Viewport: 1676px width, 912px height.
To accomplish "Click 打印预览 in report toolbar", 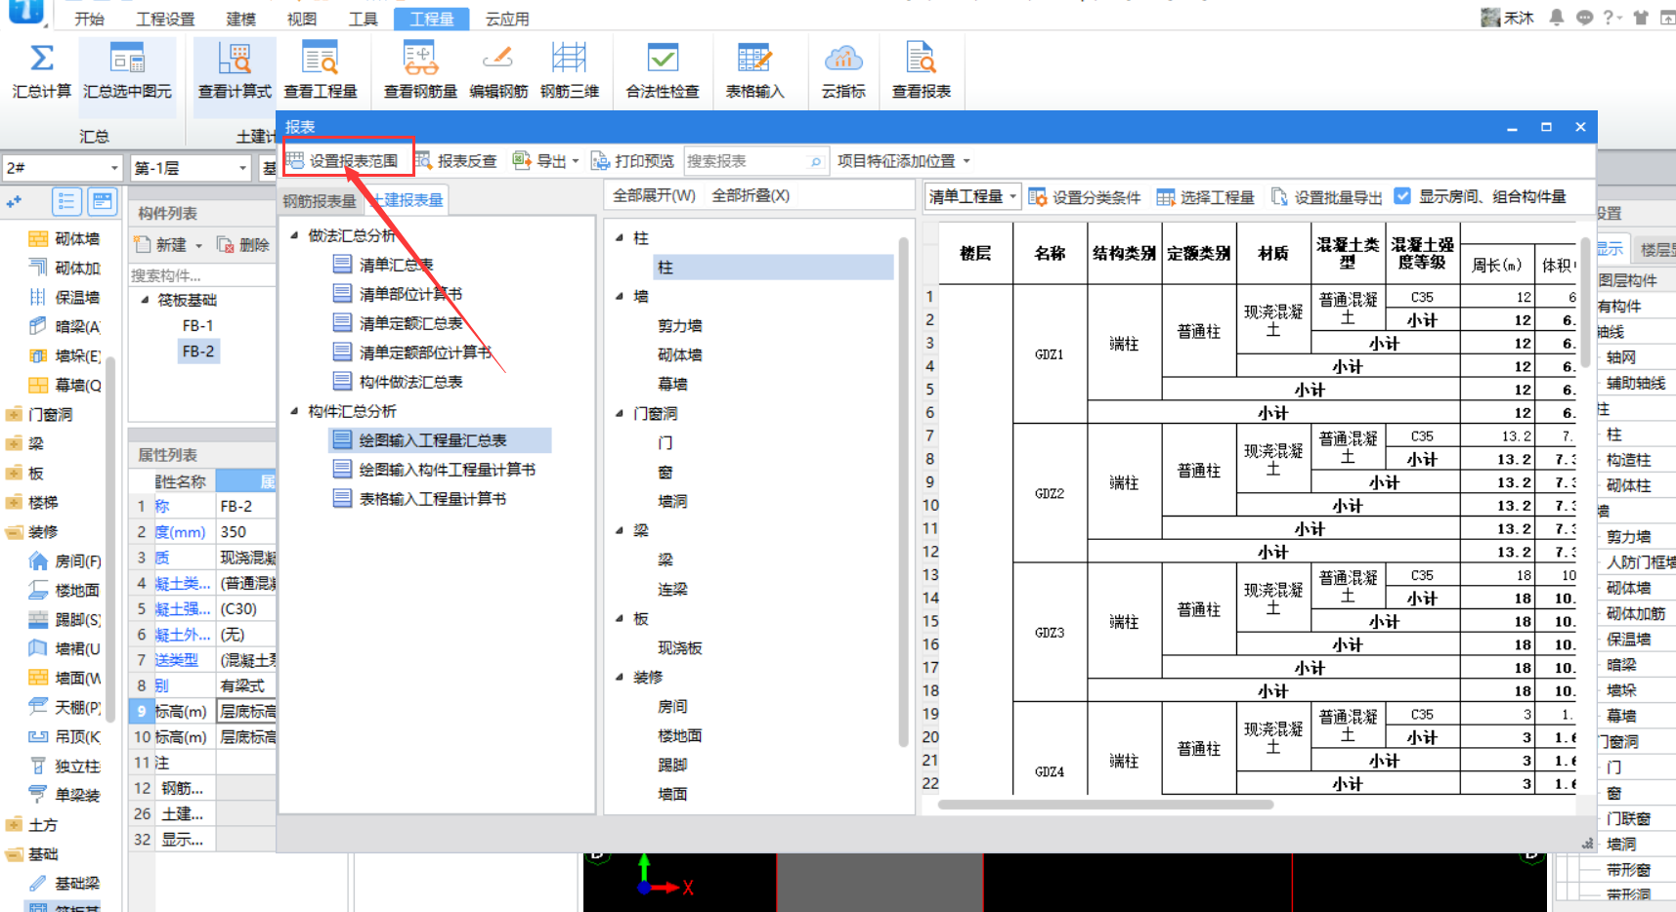I will coord(633,161).
